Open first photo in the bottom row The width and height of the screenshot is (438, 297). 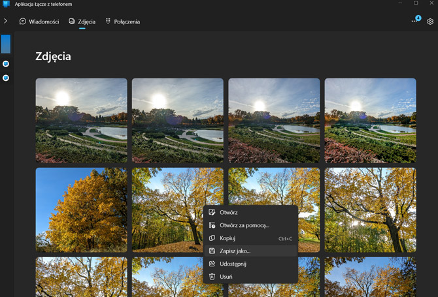81,277
